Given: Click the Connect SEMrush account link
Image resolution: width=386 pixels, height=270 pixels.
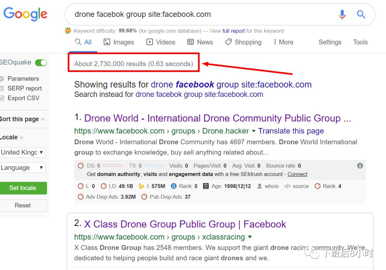Looking at the screenshot, I should [x=297, y=174].
